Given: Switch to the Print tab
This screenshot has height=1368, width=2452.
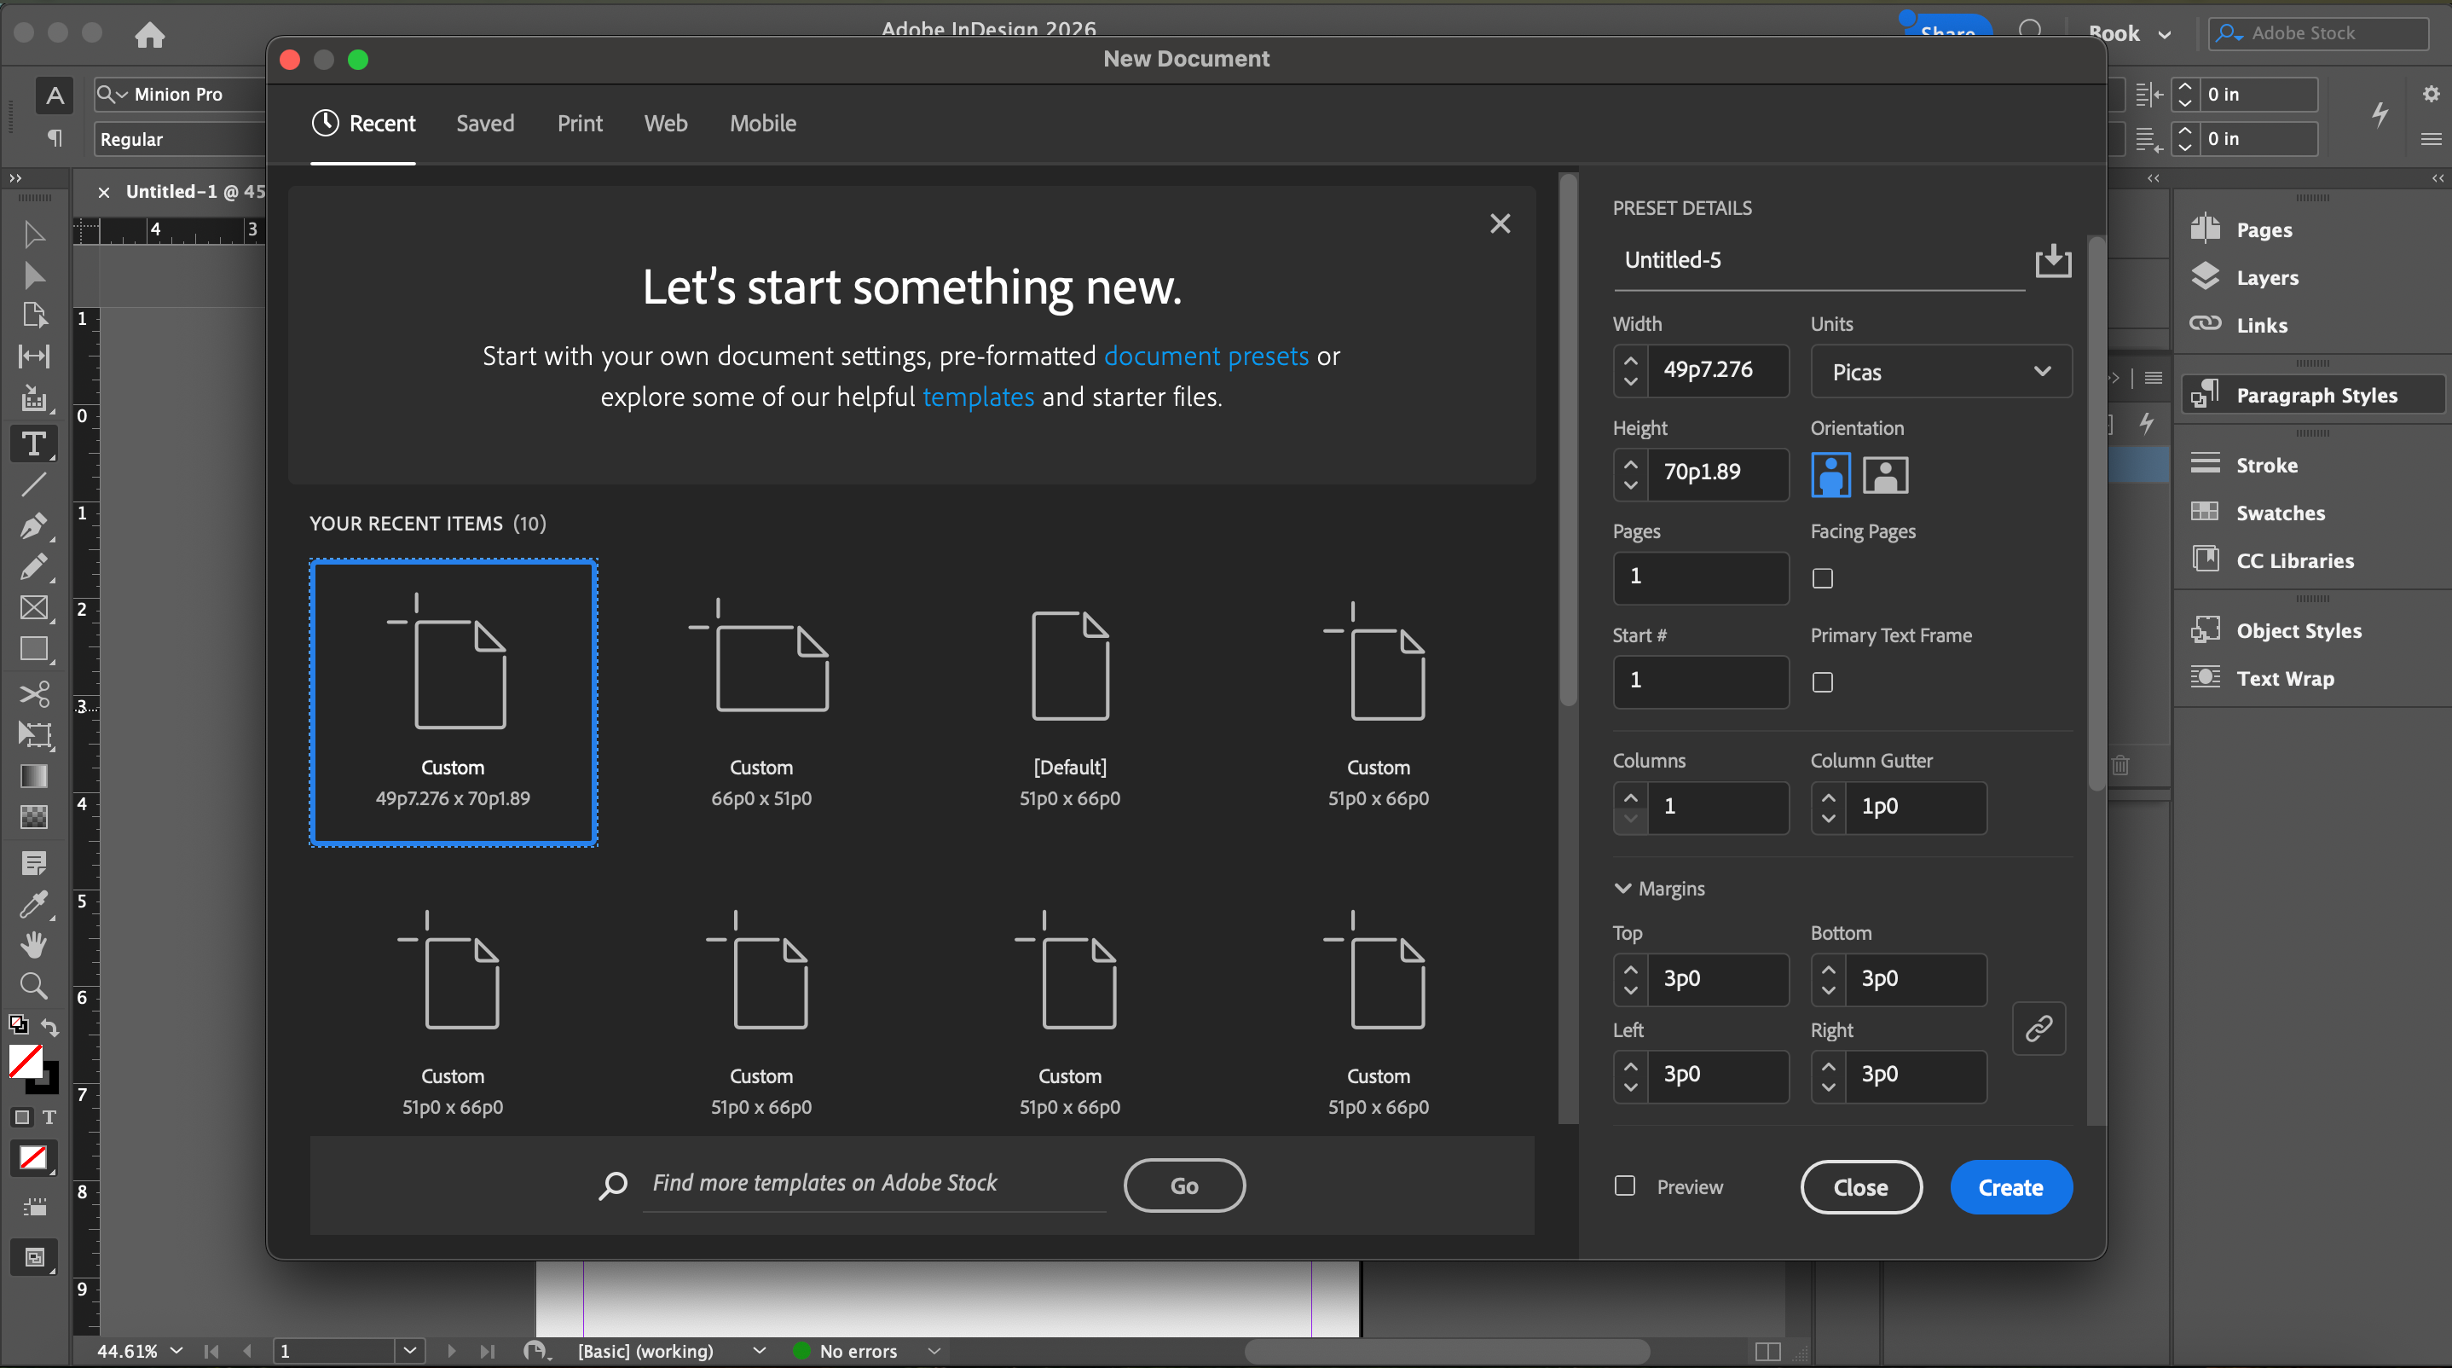Looking at the screenshot, I should (x=580, y=123).
